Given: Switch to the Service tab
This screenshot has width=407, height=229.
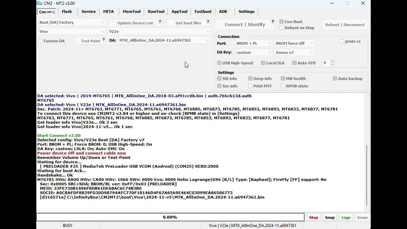Looking at the screenshot, I should tap(88, 11).
